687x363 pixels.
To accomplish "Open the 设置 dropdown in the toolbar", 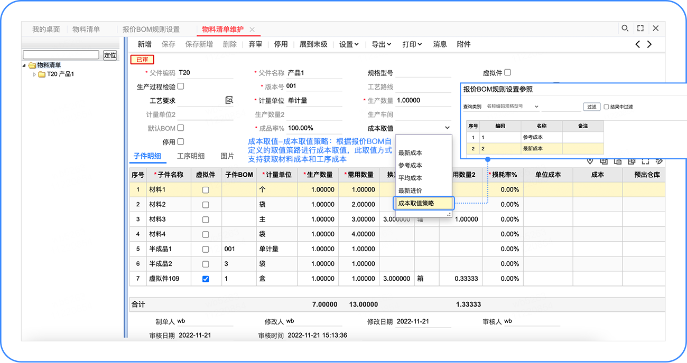I will coord(349,44).
